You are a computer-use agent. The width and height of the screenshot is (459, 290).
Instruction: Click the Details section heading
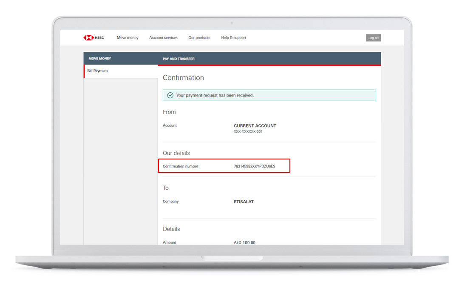171,229
